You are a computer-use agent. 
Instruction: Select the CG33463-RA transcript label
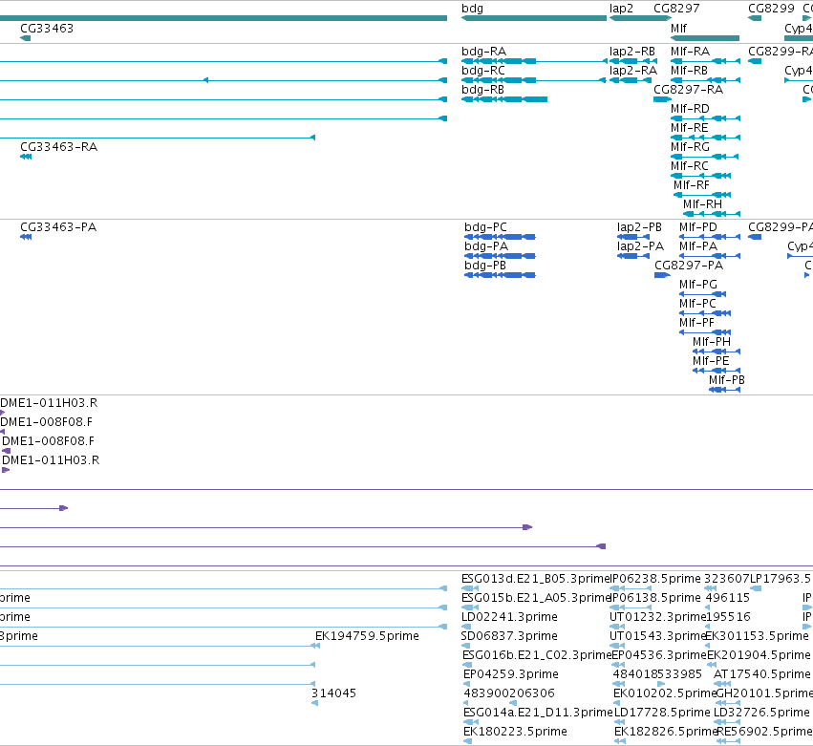(x=58, y=147)
